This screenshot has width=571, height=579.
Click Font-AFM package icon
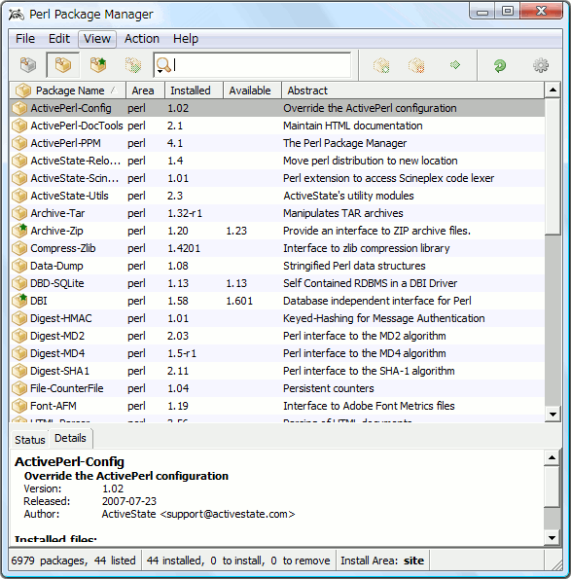click(x=19, y=406)
